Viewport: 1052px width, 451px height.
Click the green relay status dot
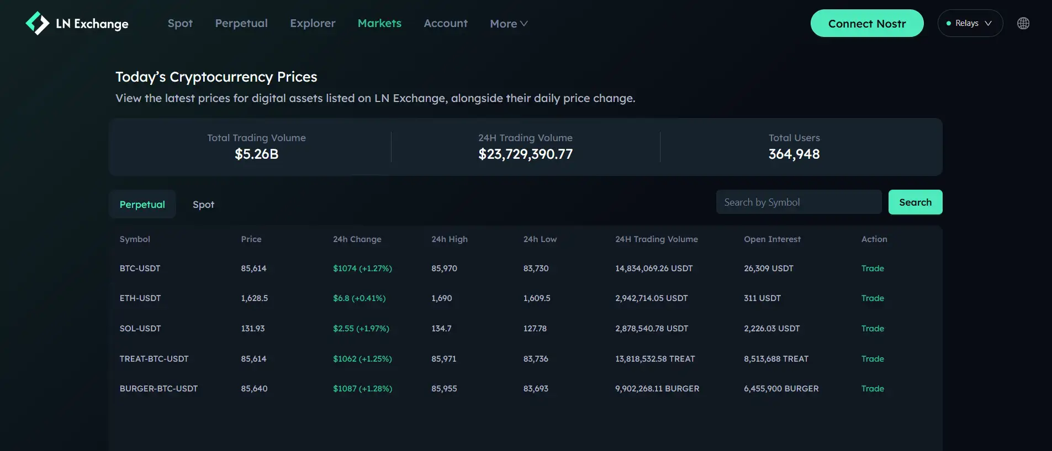click(948, 23)
